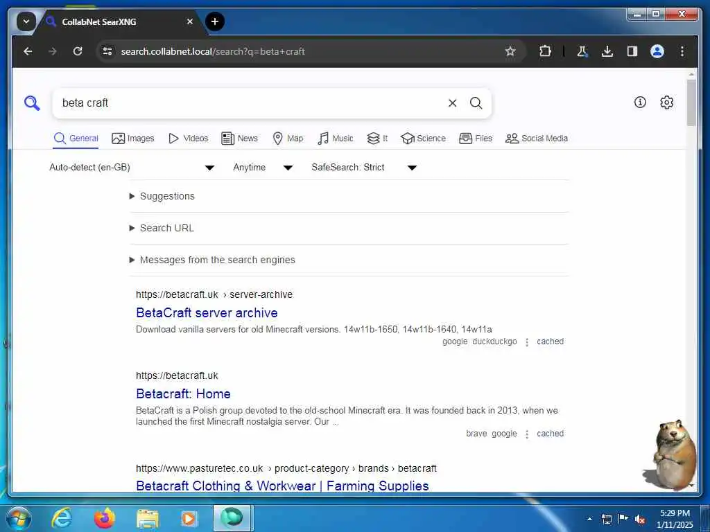
Task: Launch Internet Explorer from the taskbar
Action: [x=62, y=518]
